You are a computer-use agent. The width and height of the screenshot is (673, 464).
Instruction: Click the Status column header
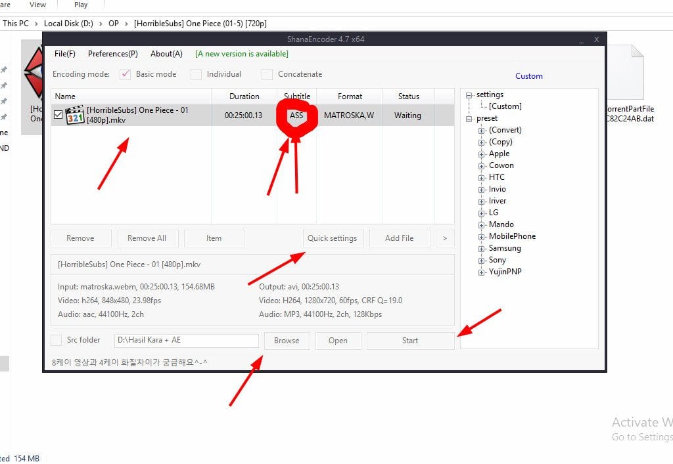(x=409, y=96)
